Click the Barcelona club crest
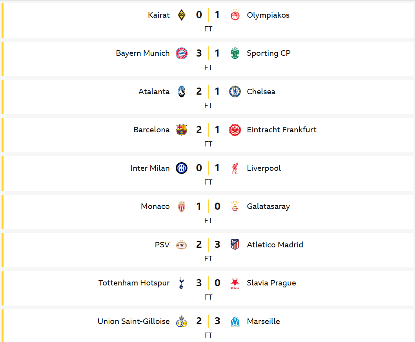The image size is (415, 342). (x=182, y=130)
